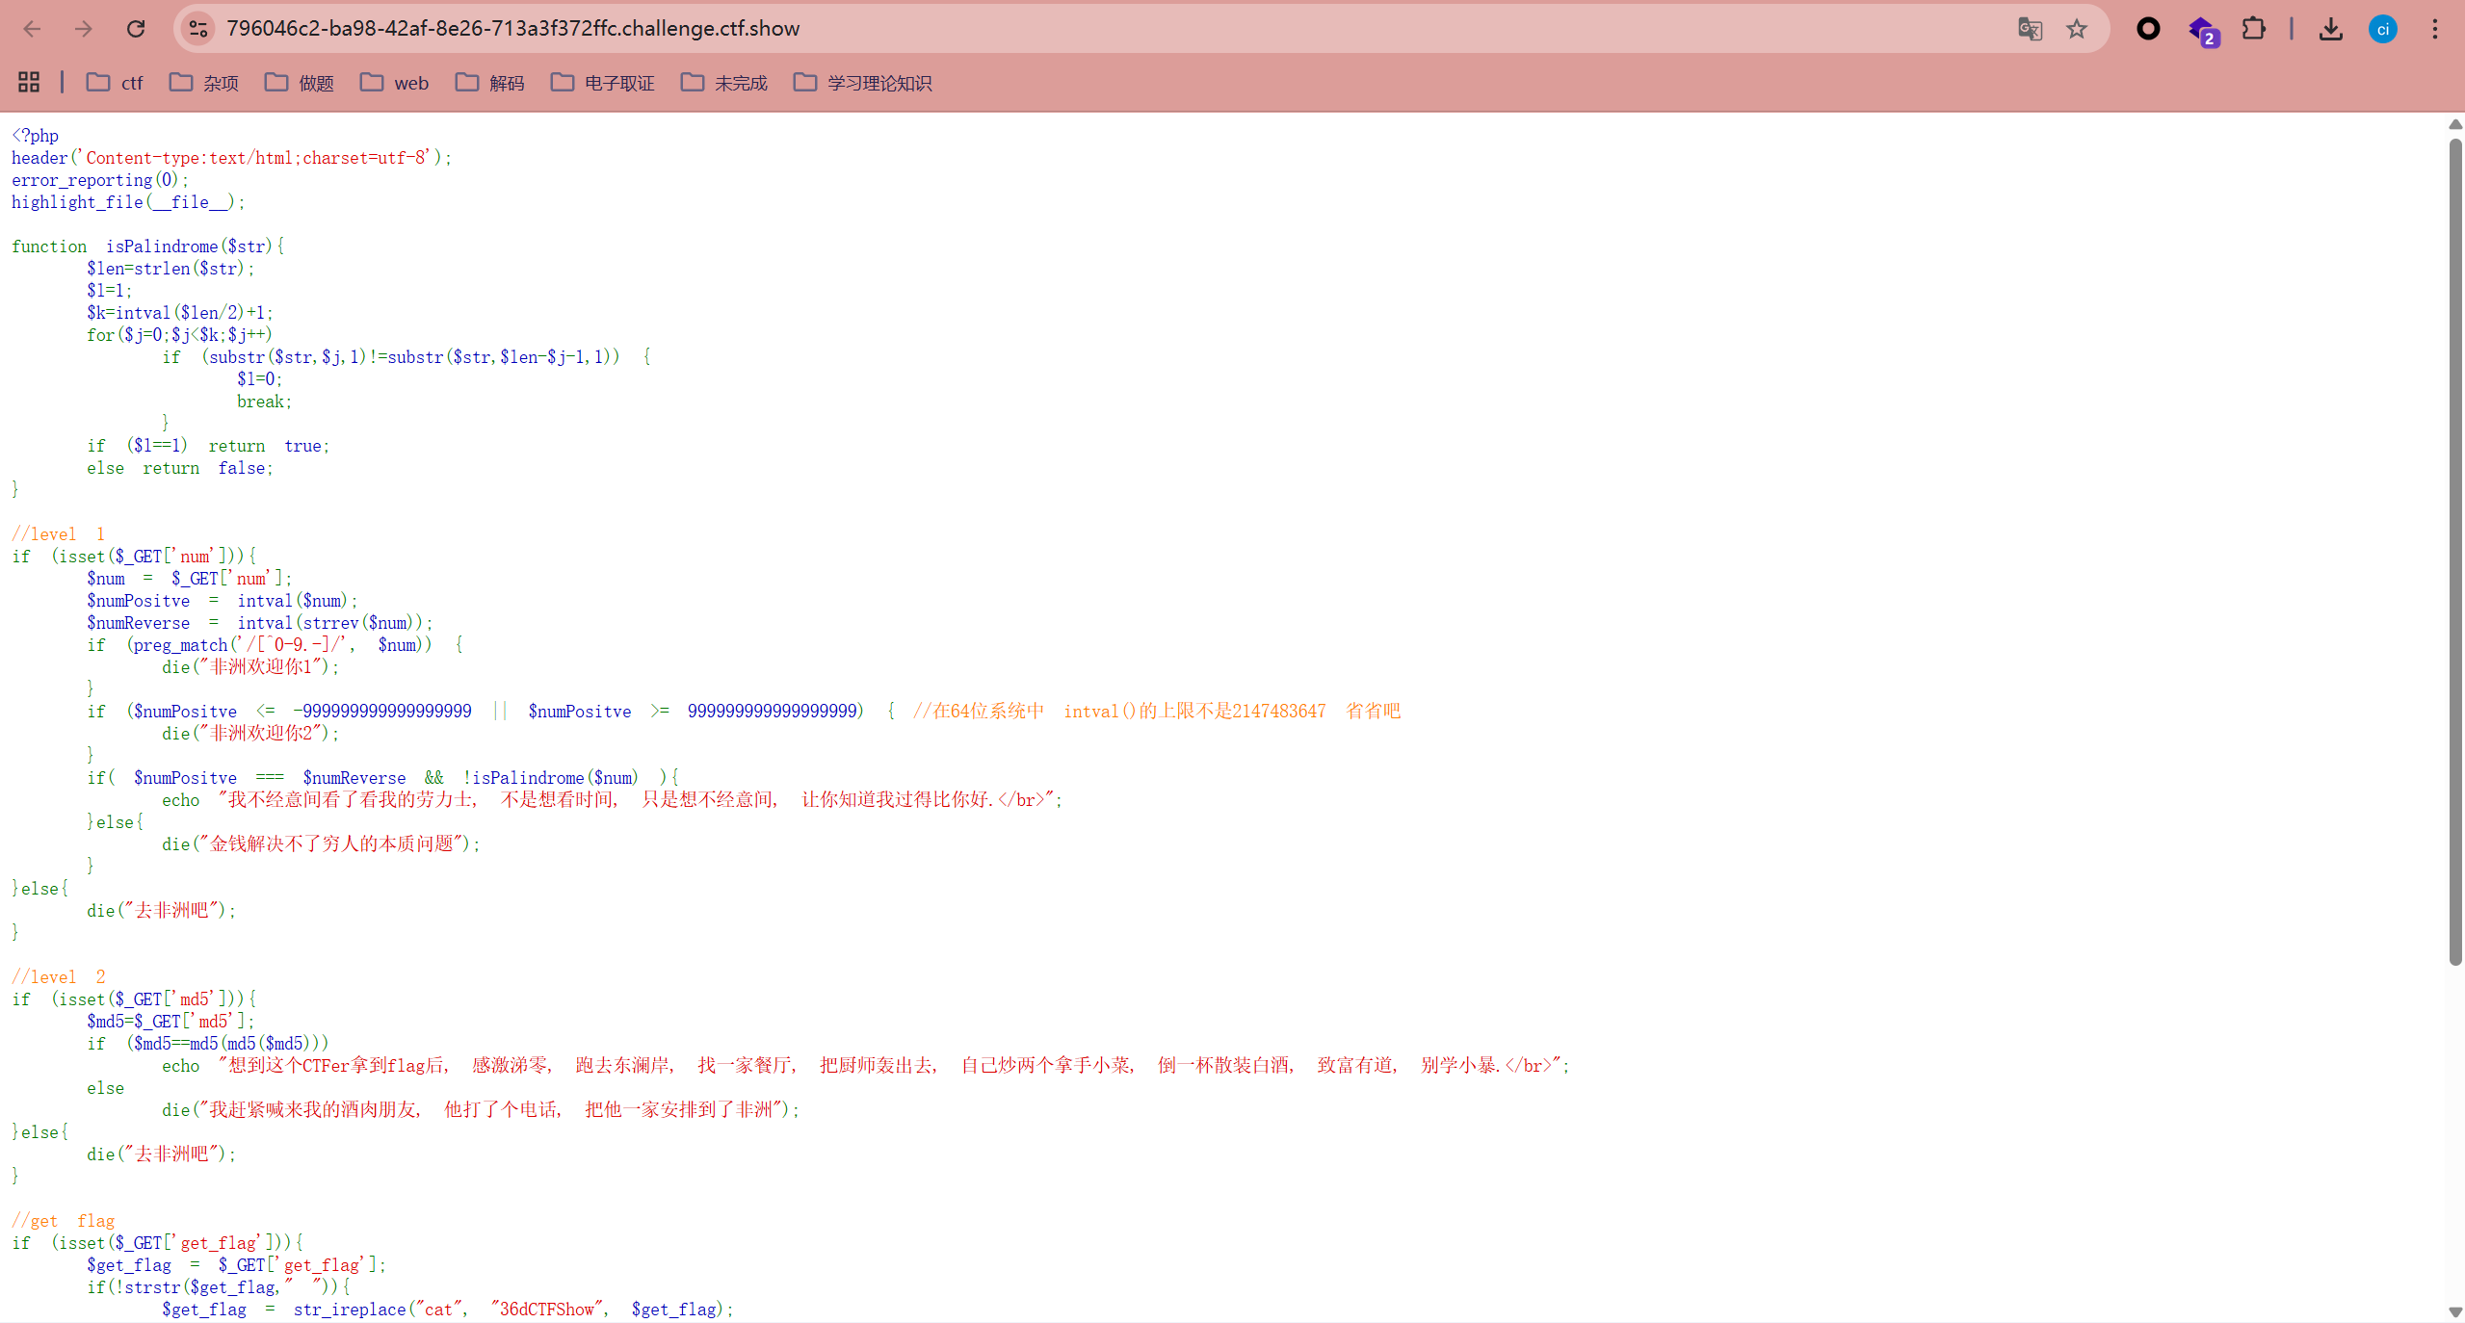Open the apps grid shortcut
Image resolution: width=2465 pixels, height=1323 pixels.
pos(29,83)
